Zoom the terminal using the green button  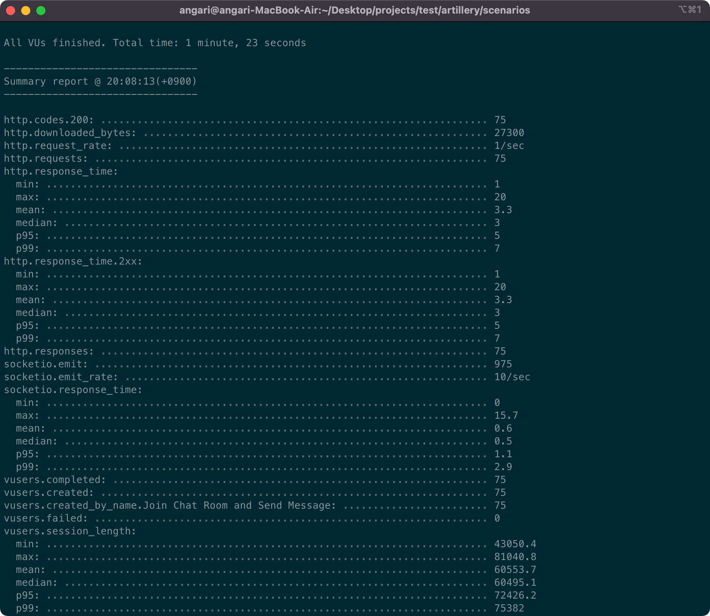(x=41, y=11)
